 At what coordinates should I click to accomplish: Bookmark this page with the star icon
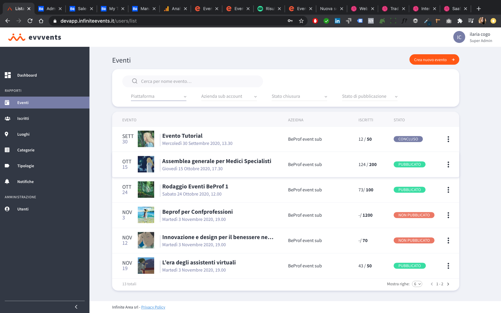point(301,21)
